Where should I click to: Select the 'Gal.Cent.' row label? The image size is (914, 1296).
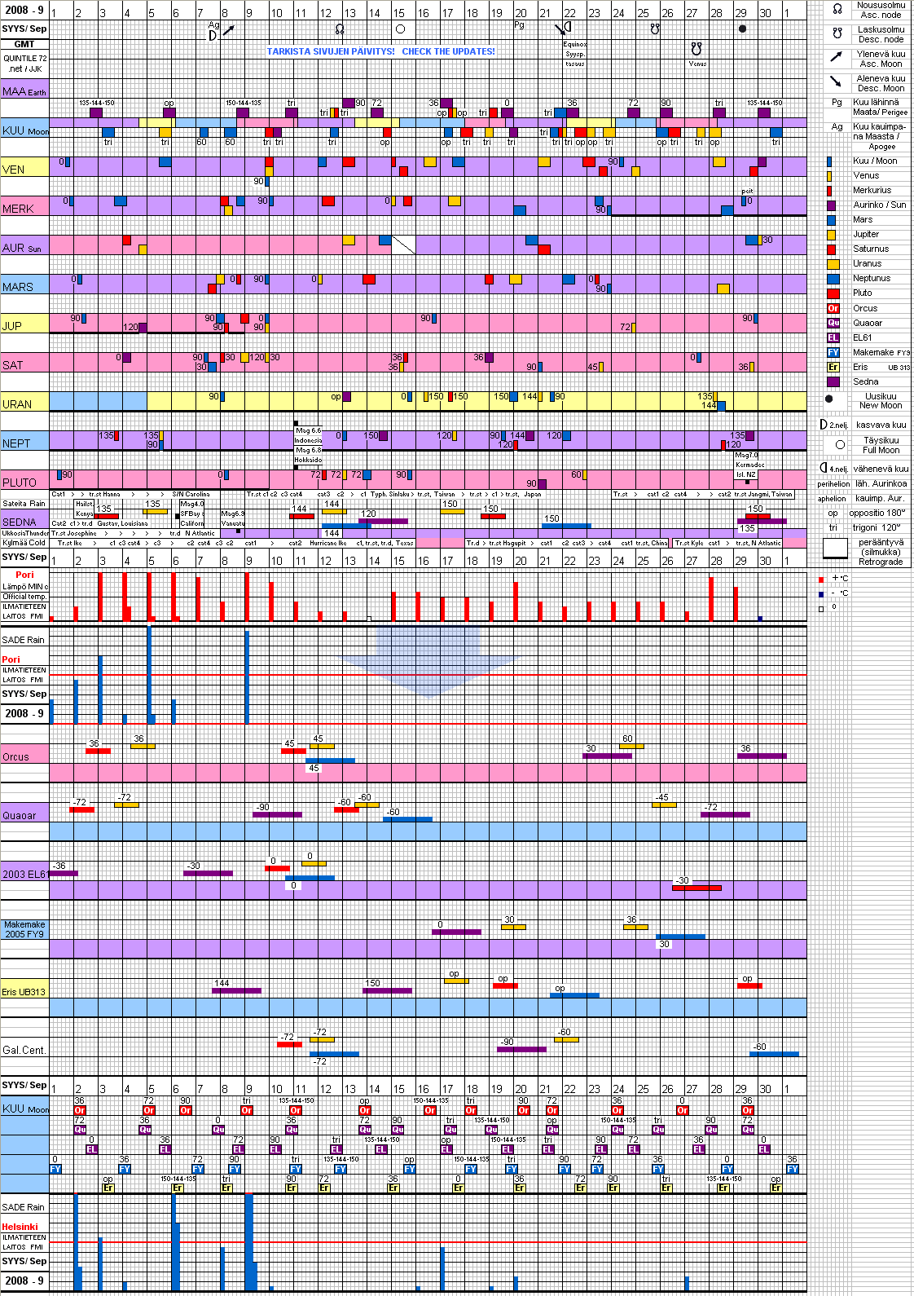coord(24,1051)
